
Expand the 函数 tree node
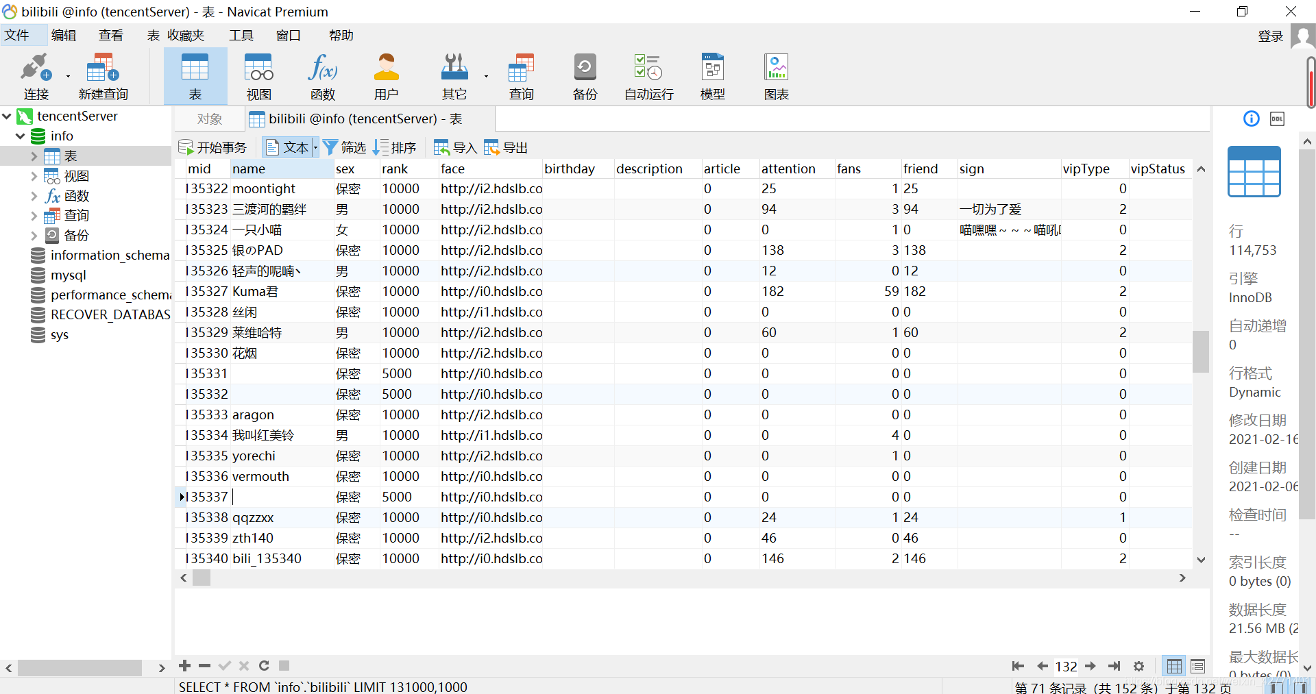(x=34, y=196)
